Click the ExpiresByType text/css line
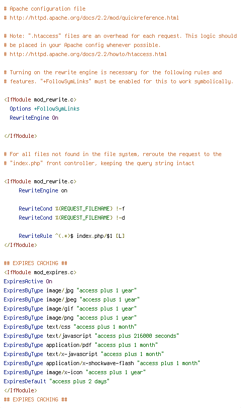 [70, 327]
